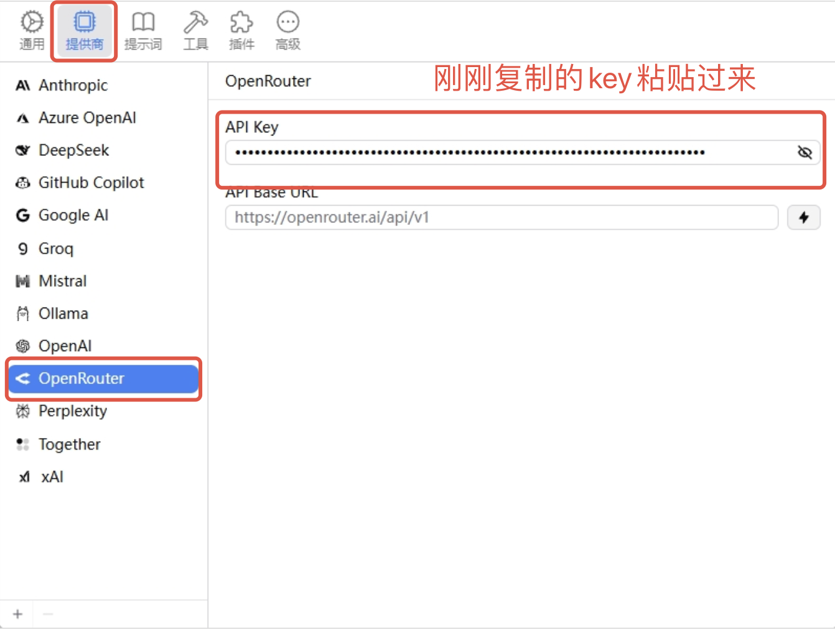Image resolution: width=835 pixels, height=635 pixels.
Task: Choose Google AI provider
Action: point(73,215)
